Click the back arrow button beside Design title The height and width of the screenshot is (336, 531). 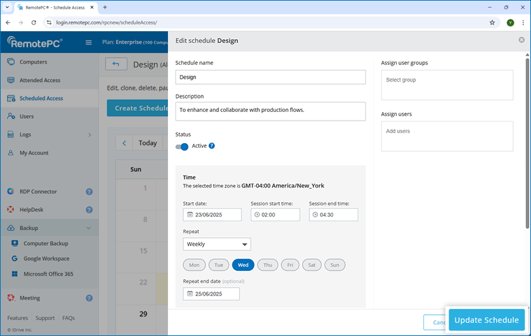(x=116, y=64)
